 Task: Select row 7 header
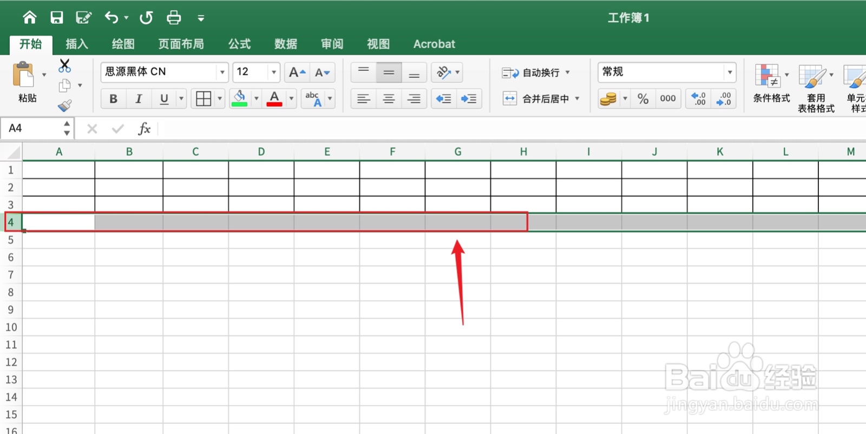pos(11,275)
